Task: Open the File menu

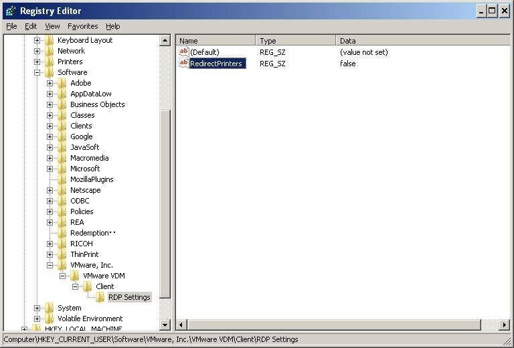Action: point(11,26)
